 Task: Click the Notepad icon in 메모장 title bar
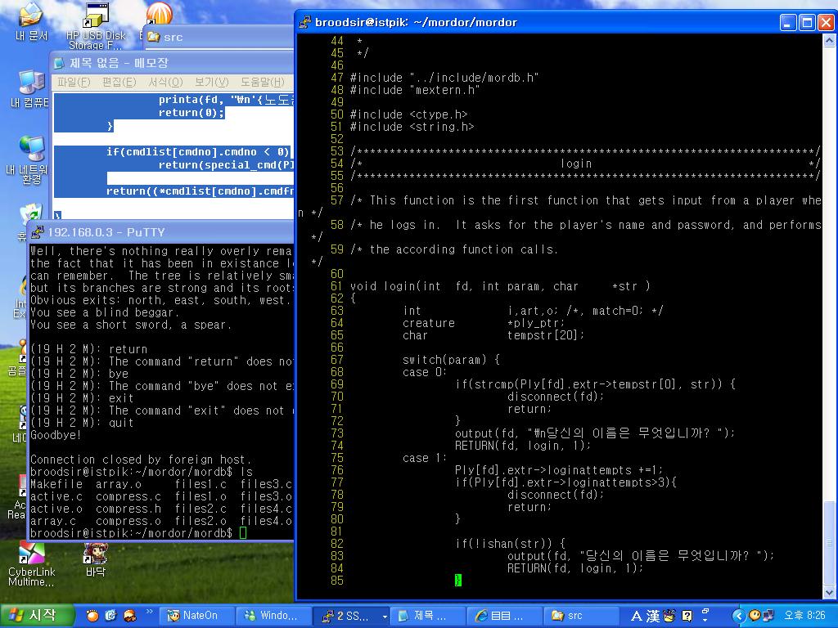pos(60,63)
